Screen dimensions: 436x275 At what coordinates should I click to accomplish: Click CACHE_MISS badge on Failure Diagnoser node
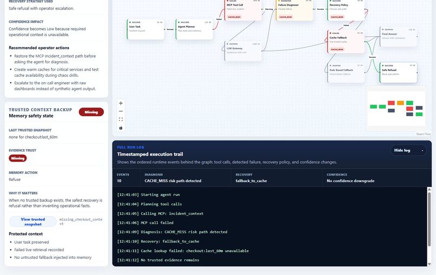[x=286, y=17]
